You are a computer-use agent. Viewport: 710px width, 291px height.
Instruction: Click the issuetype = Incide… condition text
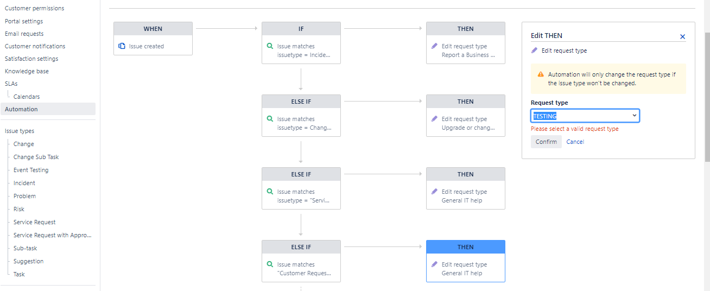[303, 55]
